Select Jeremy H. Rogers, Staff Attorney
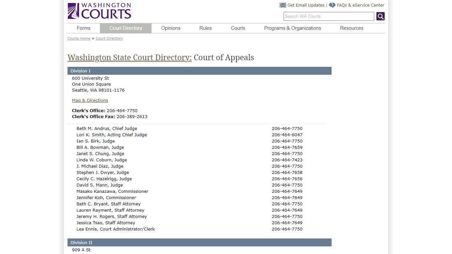 pyautogui.click(x=112, y=217)
